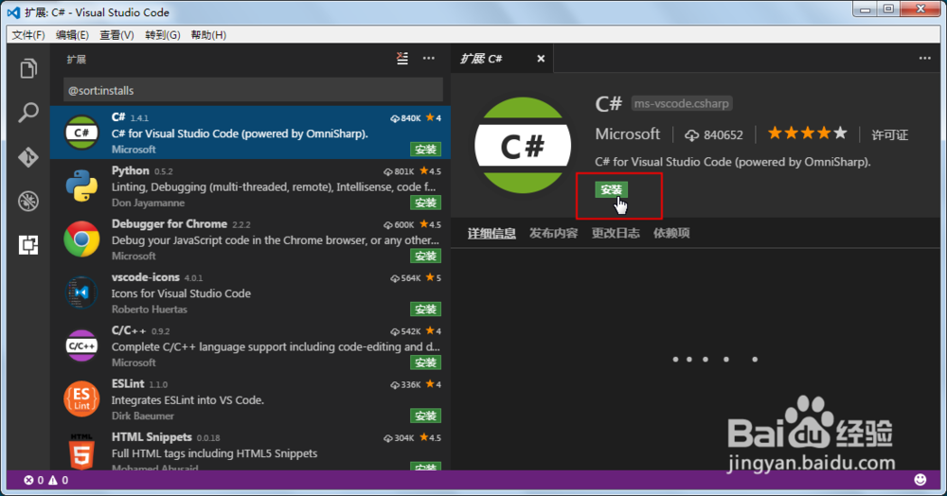Screen dimensions: 947x496
Task: Close the 扩展 C# tab
Action: point(541,59)
